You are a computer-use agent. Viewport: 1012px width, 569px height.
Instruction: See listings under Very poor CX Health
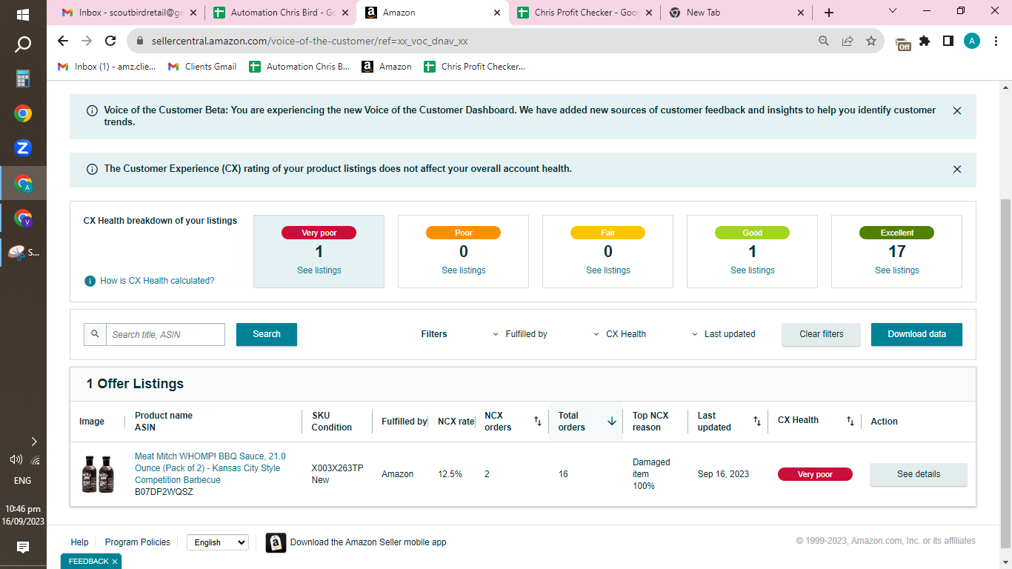click(x=319, y=270)
